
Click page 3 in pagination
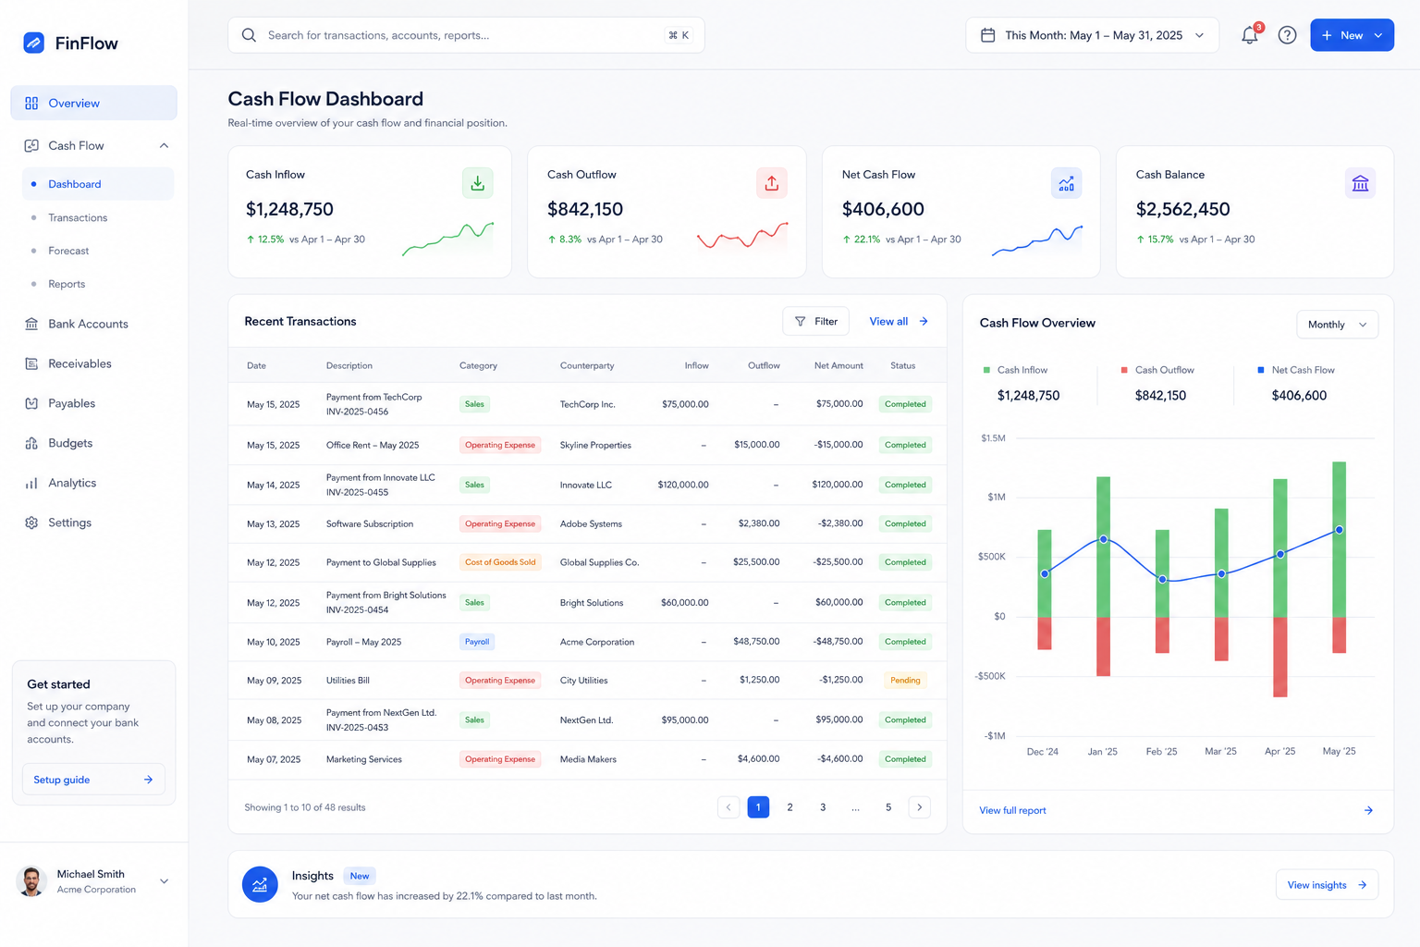point(823,807)
